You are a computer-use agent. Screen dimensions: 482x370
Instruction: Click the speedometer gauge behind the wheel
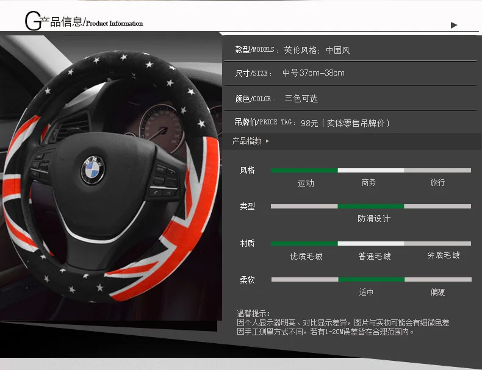pos(162,129)
